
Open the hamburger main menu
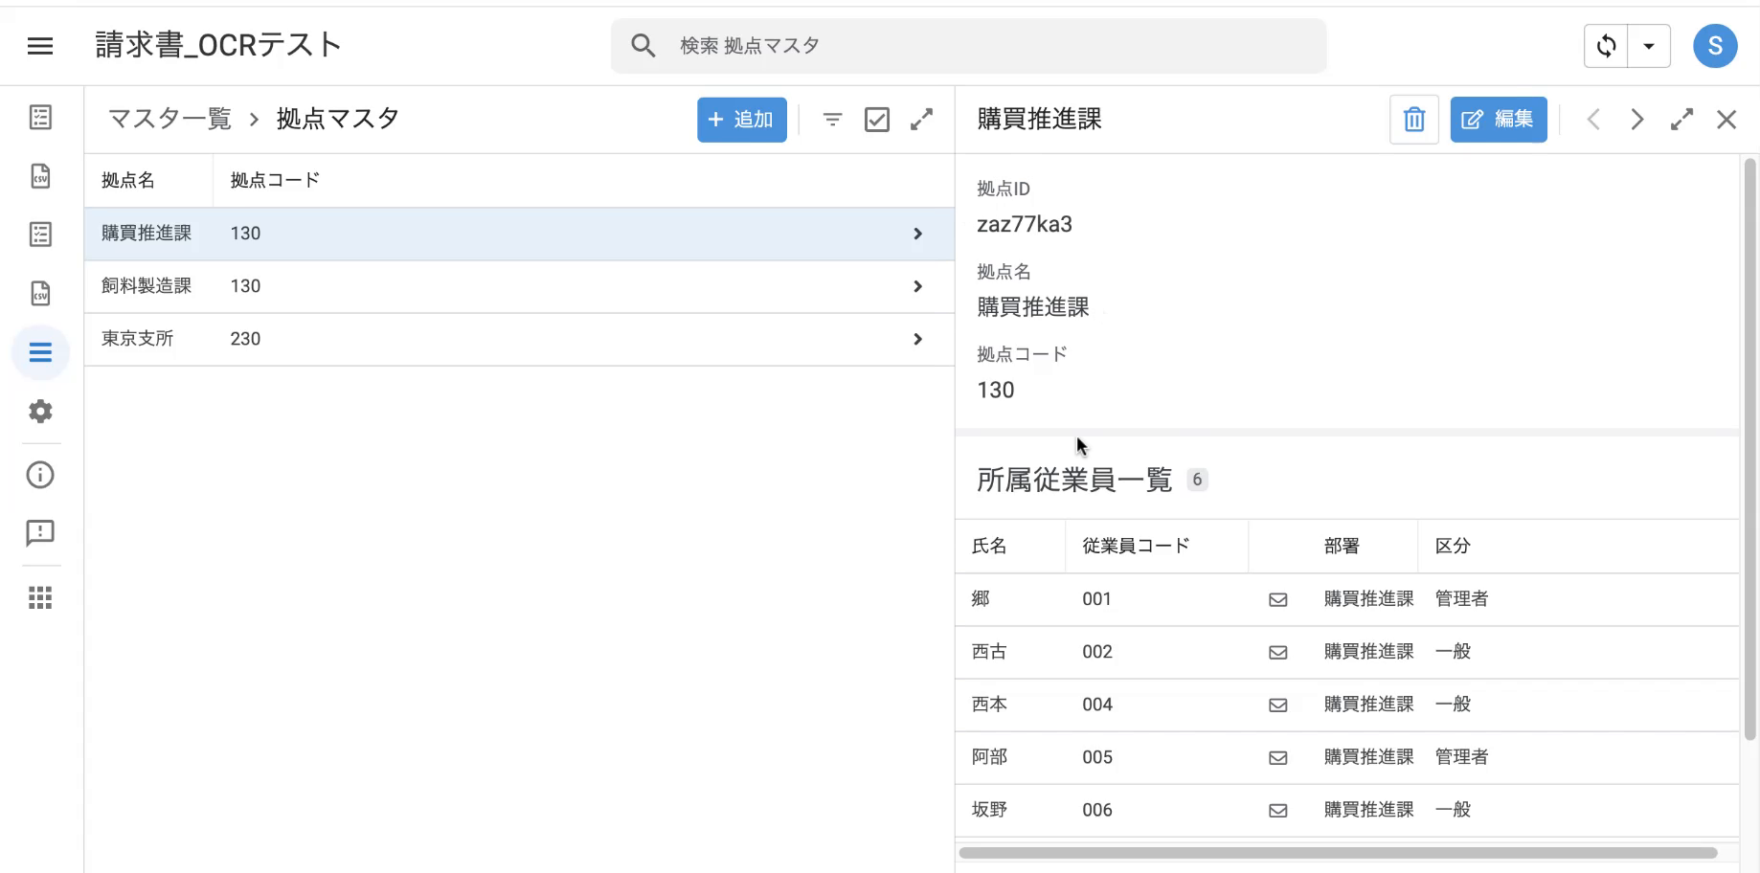(40, 45)
